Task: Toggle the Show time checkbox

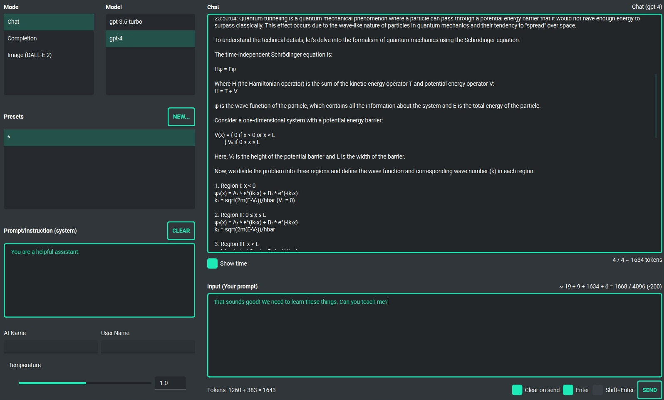Action: [x=212, y=263]
